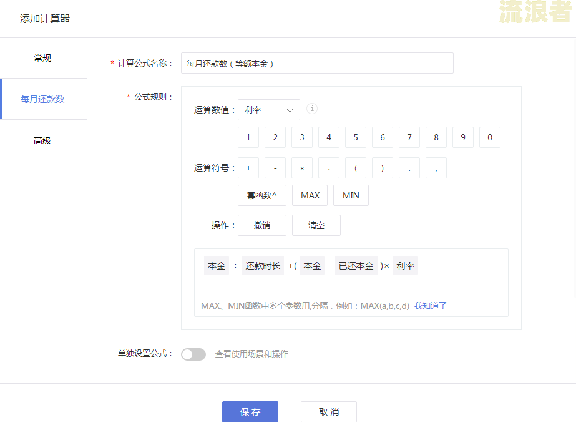Insert digit 1 into formula
Image resolution: width=576 pixels, height=438 pixels.
(248, 137)
